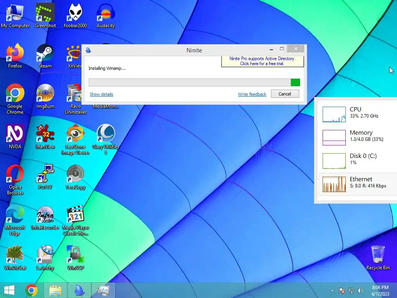Select the Opera Browser desktop shortcut
The width and height of the screenshot is (397, 298).
coord(15,180)
